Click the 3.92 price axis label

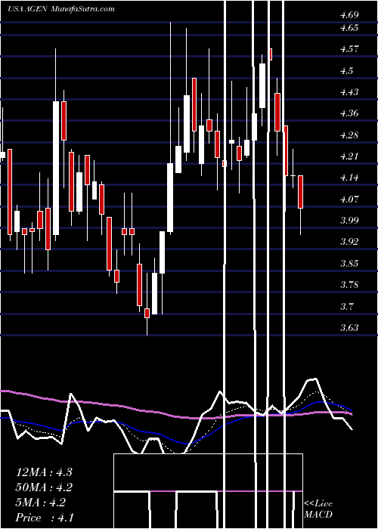349,242
